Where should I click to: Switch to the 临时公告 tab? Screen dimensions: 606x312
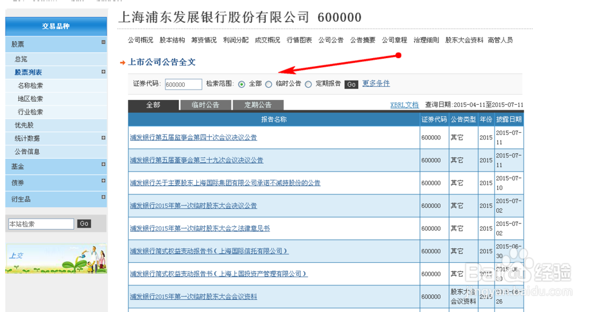(x=205, y=105)
